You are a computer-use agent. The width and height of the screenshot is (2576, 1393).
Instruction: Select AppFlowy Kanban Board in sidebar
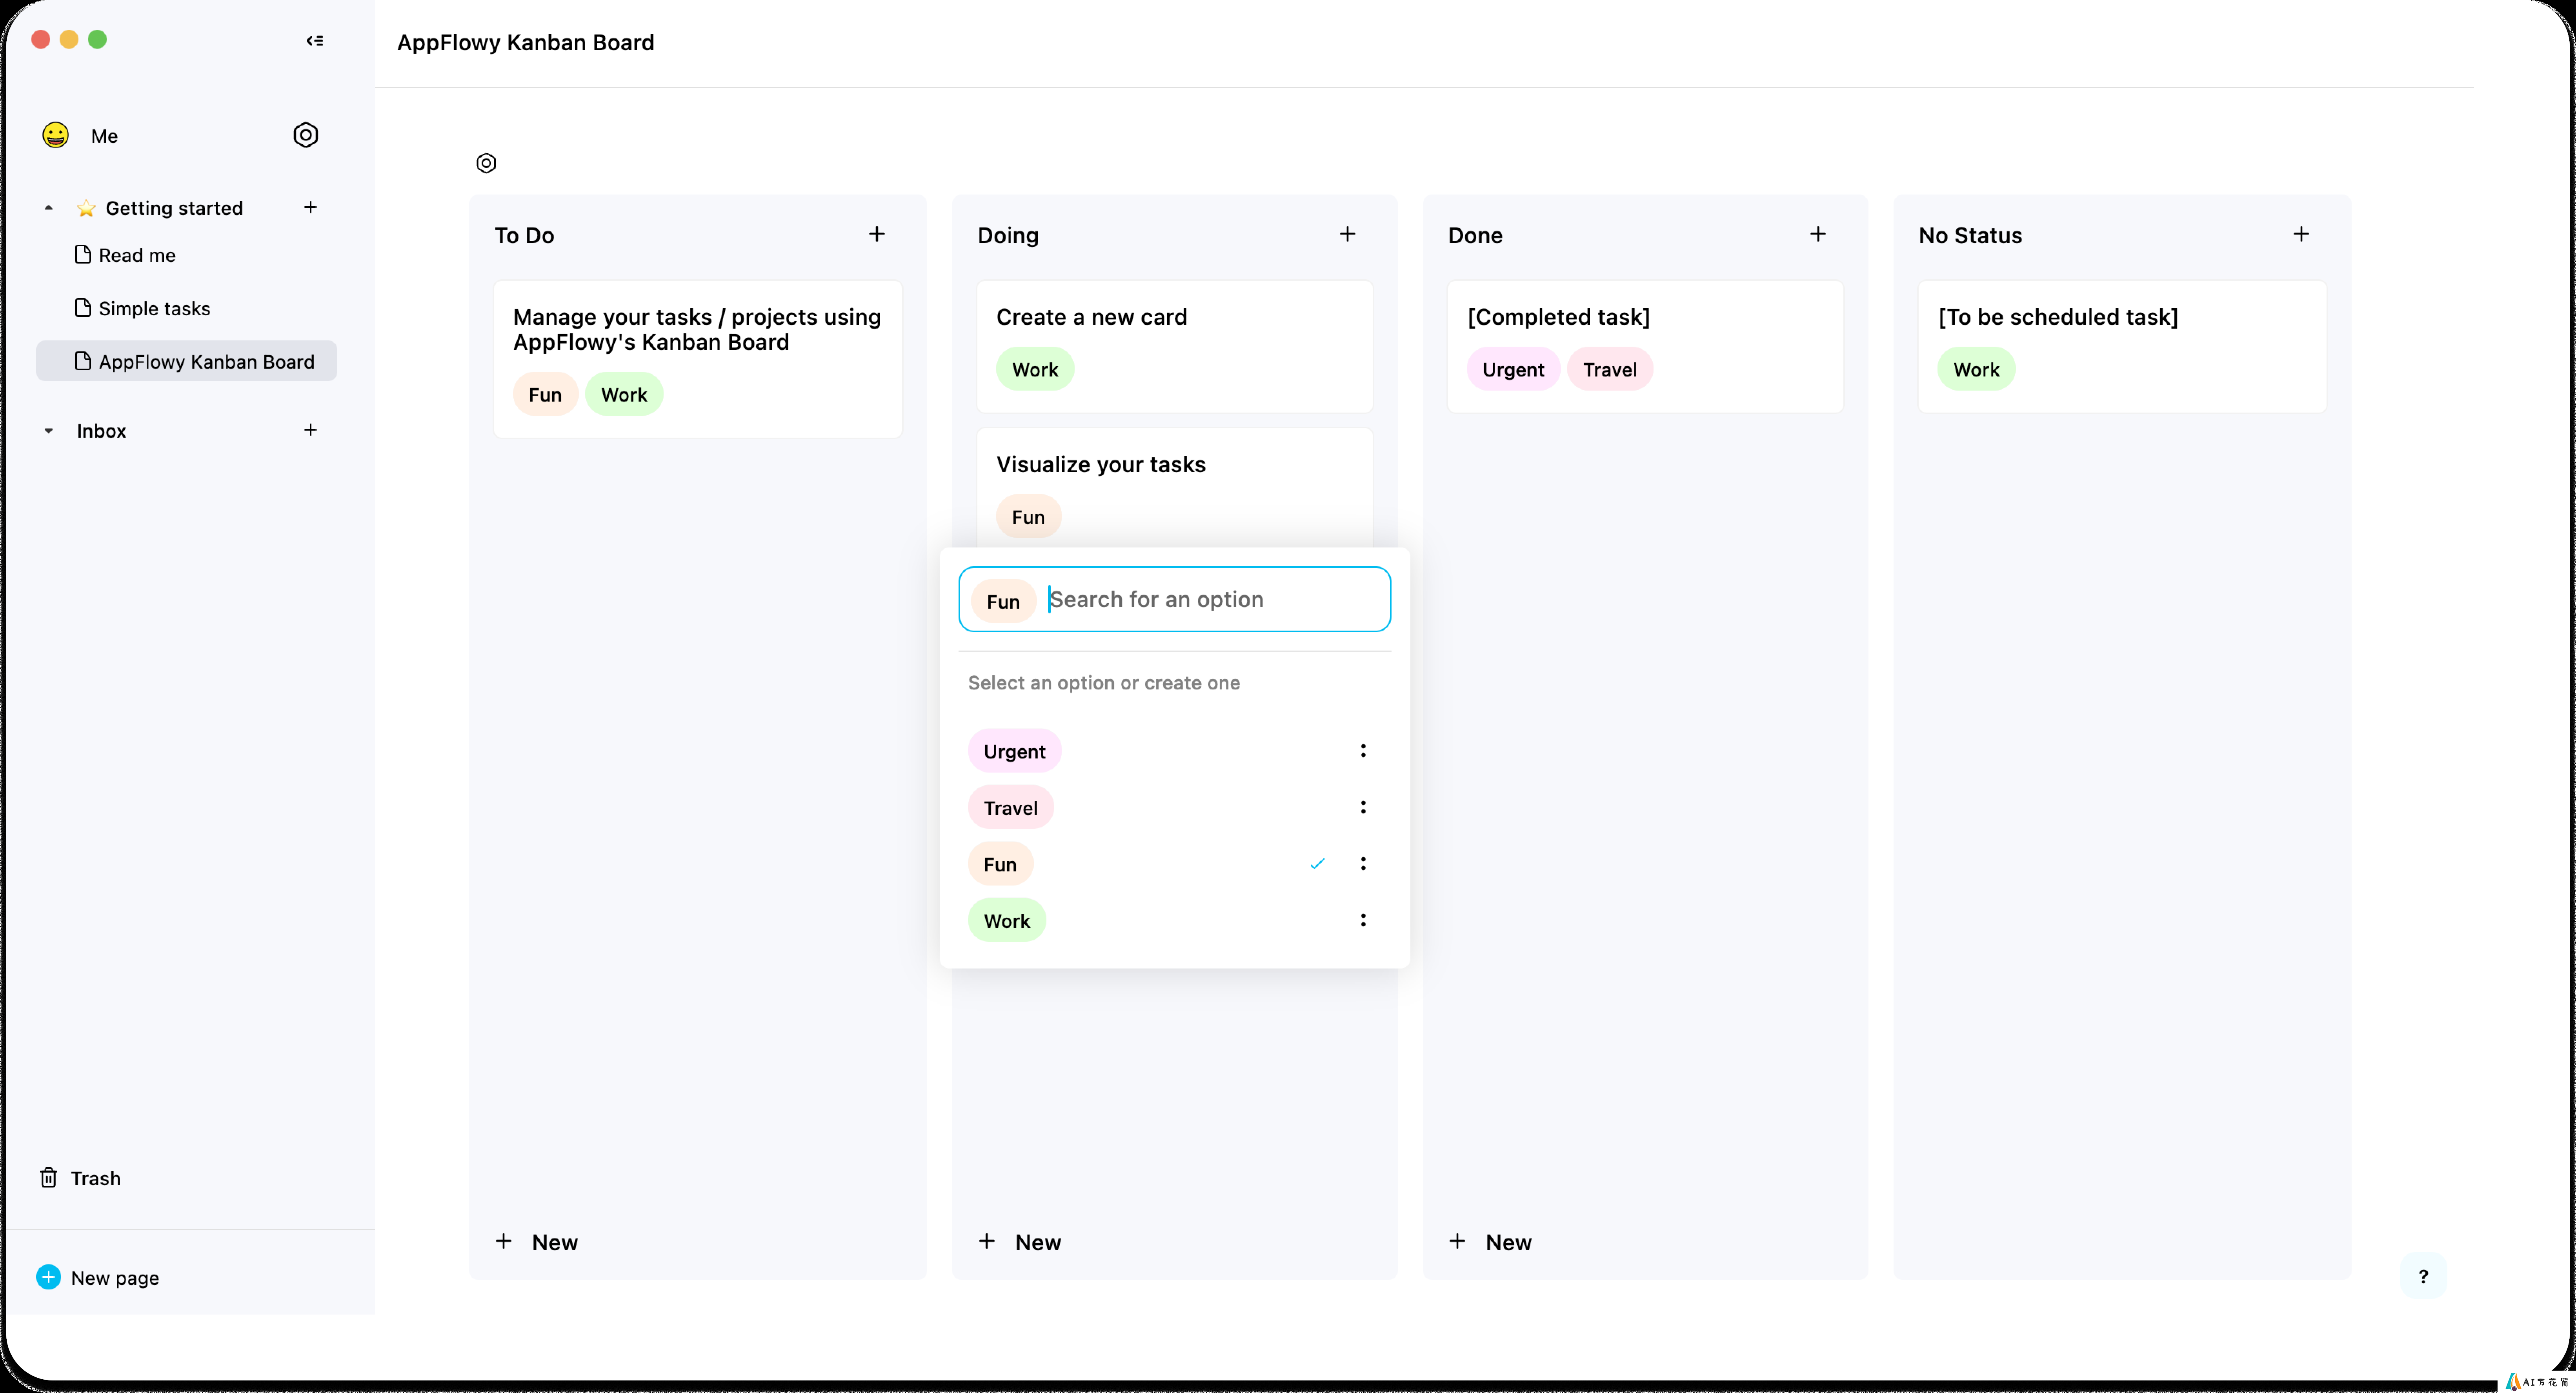click(x=187, y=361)
